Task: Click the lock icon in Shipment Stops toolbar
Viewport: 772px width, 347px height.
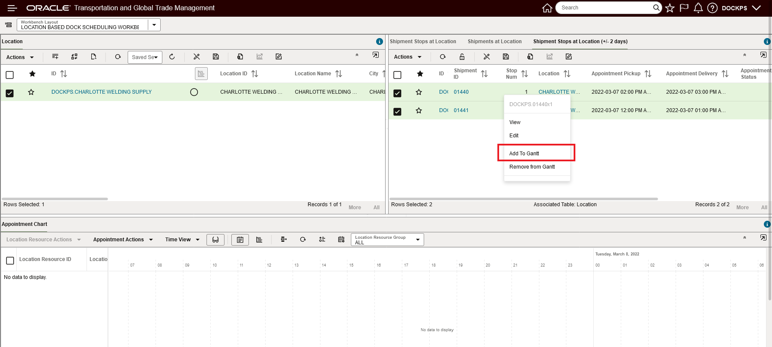Action: click(x=462, y=56)
